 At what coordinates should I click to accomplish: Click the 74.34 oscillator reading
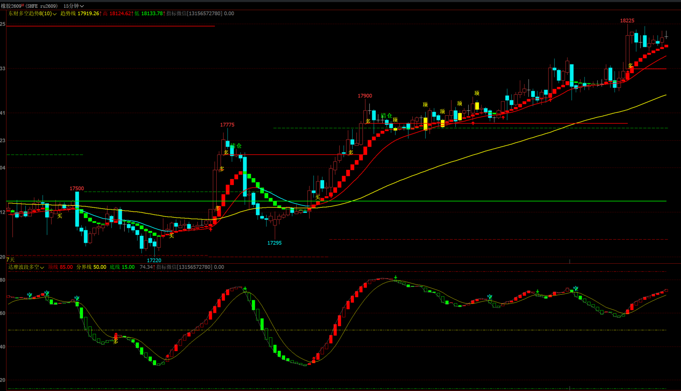pyautogui.click(x=147, y=267)
